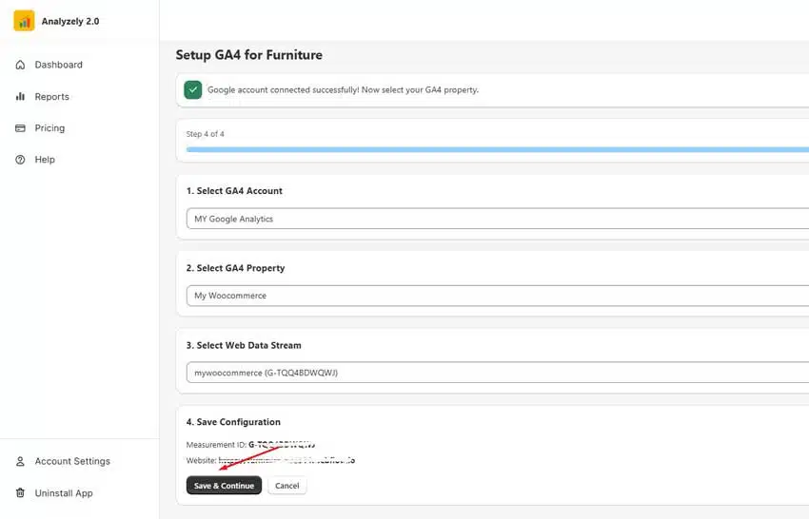This screenshot has width=809, height=519.
Task: Click the Step 4 of 4 label
Action: pos(205,134)
